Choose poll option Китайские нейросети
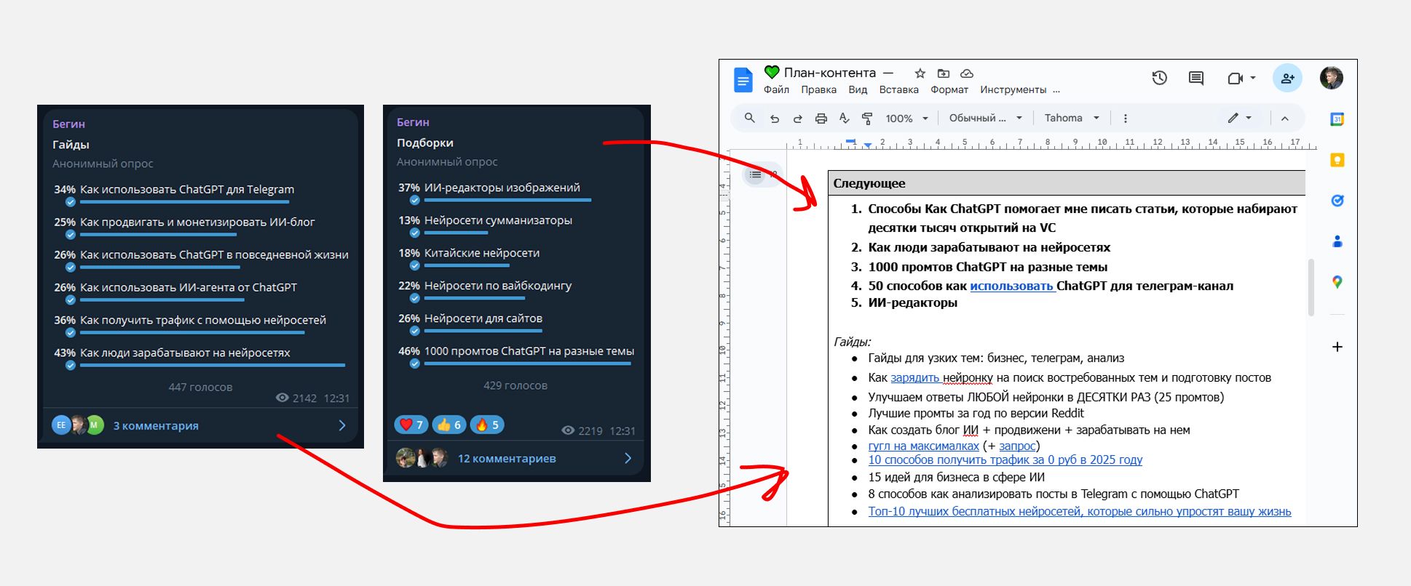1411x586 pixels. (481, 253)
